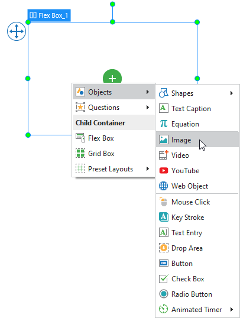Click the Key Stroke icon
The image size is (240, 318).
(164, 217)
